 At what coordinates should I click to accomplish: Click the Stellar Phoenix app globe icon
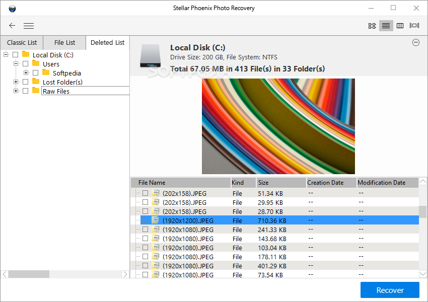pos(12,9)
